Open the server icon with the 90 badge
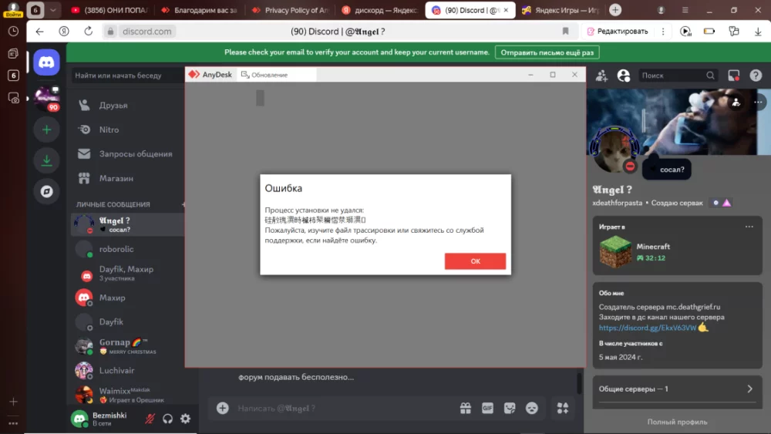771x434 pixels. (x=47, y=99)
